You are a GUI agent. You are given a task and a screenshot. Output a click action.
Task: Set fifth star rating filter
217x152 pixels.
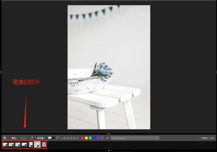77,138
